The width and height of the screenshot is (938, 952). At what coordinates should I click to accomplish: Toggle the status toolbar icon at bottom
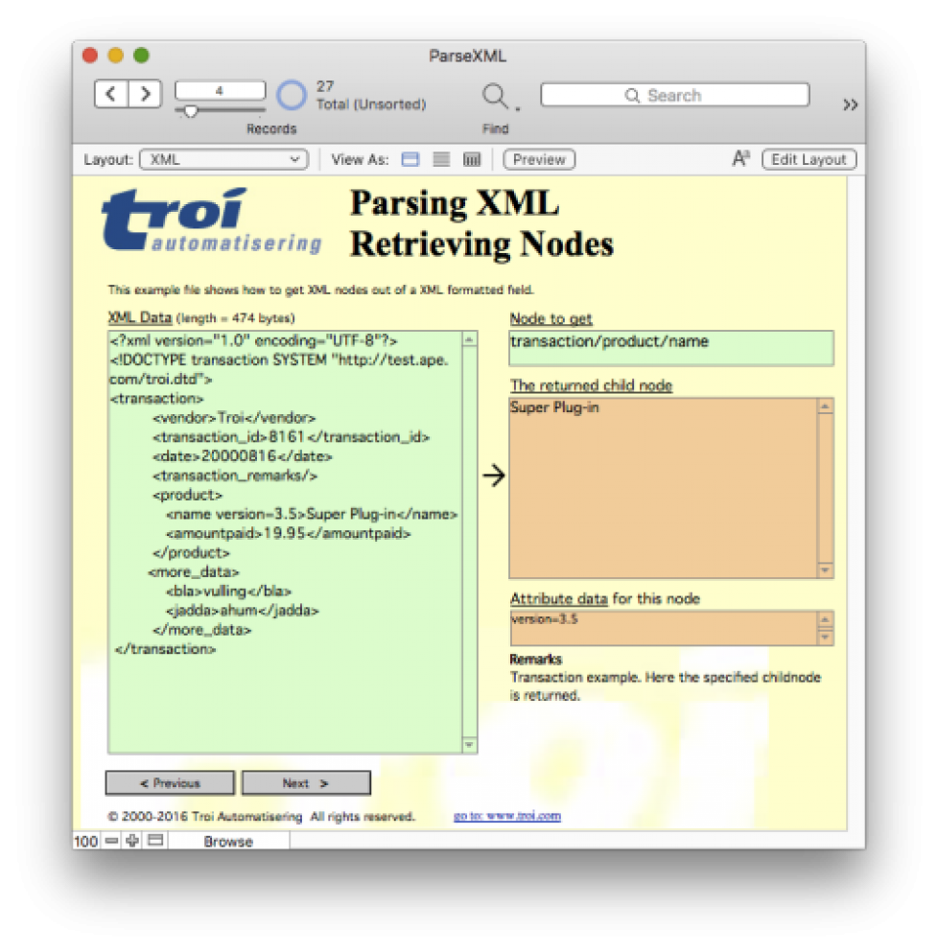[x=155, y=841]
